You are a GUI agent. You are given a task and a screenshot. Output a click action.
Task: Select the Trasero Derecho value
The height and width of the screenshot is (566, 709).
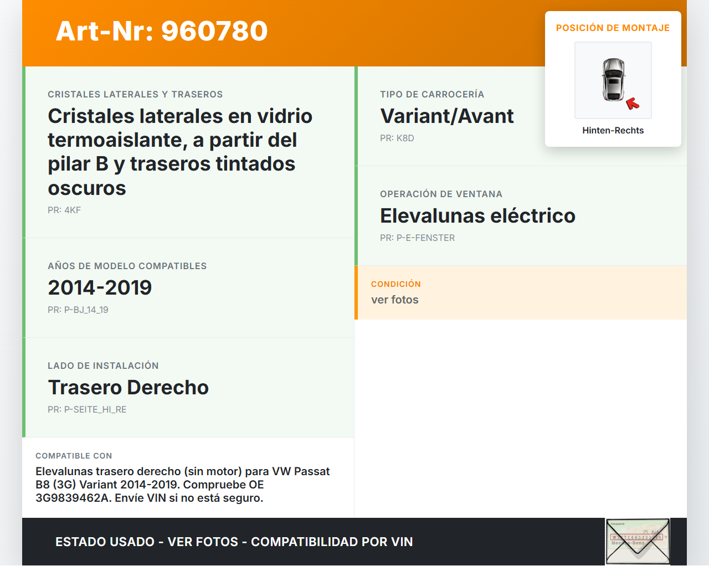(129, 387)
